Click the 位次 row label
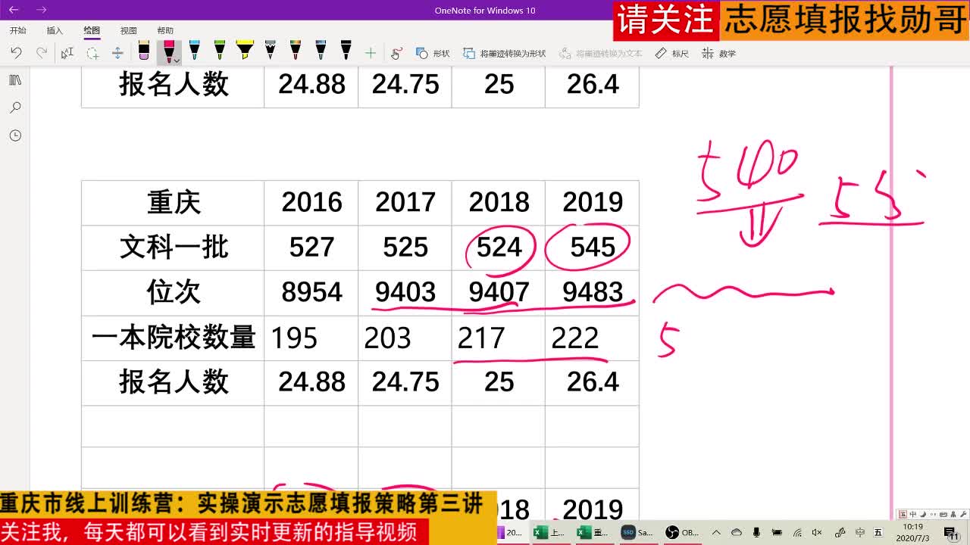The width and height of the screenshot is (970, 545). [x=174, y=292]
